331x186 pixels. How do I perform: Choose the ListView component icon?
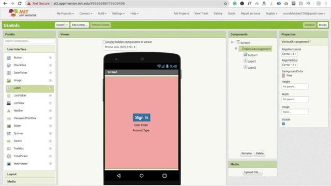click(x=9, y=103)
